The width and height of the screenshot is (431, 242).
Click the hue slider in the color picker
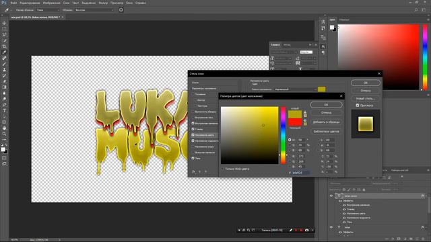pyautogui.click(x=283, y=135)
